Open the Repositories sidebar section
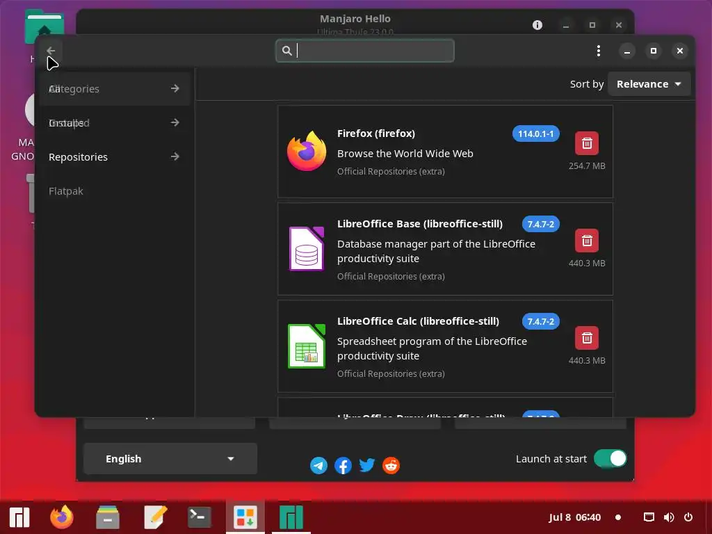The image size is (712, 534). point(115,156)
